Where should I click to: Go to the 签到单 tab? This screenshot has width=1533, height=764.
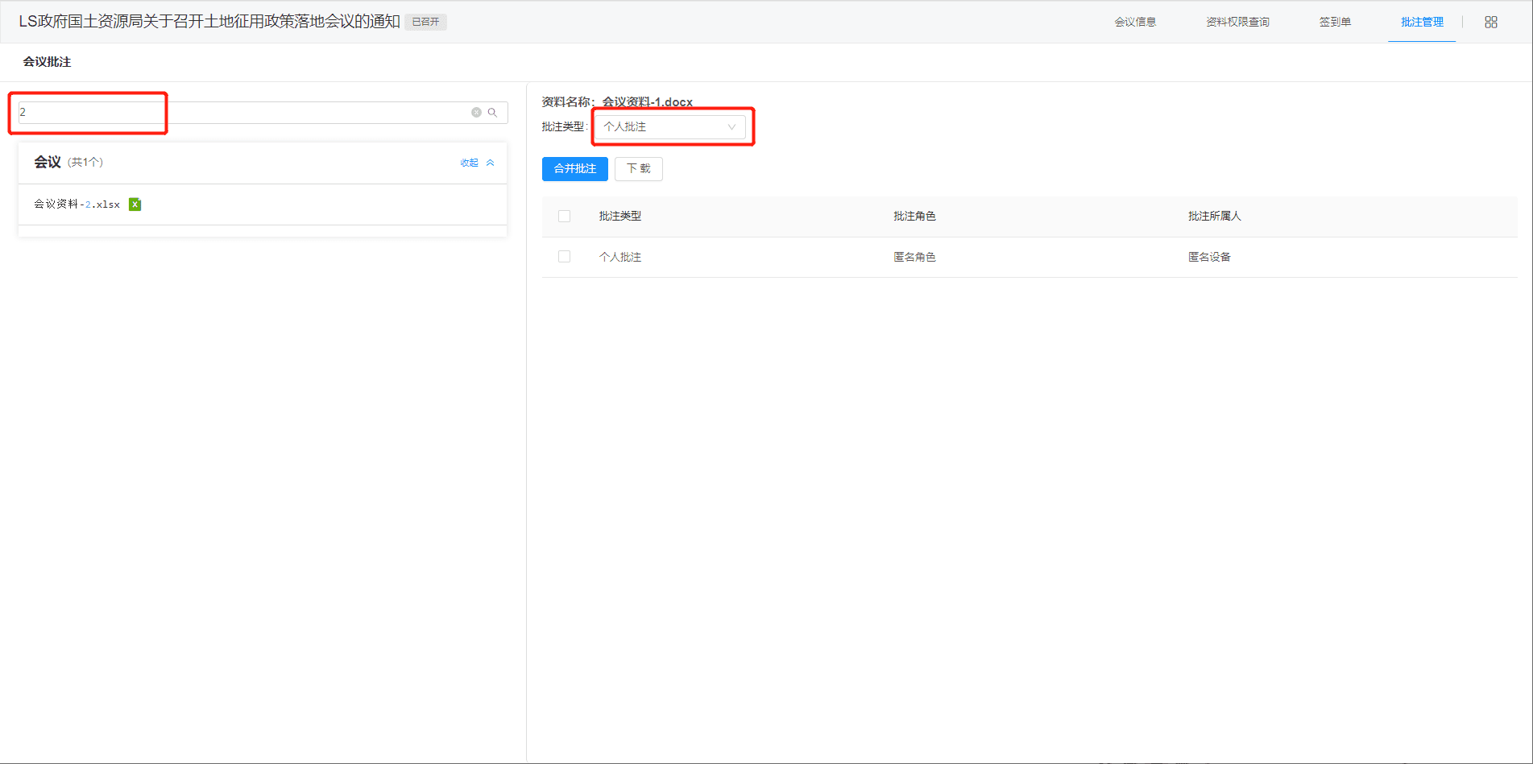pos(1335,22)
